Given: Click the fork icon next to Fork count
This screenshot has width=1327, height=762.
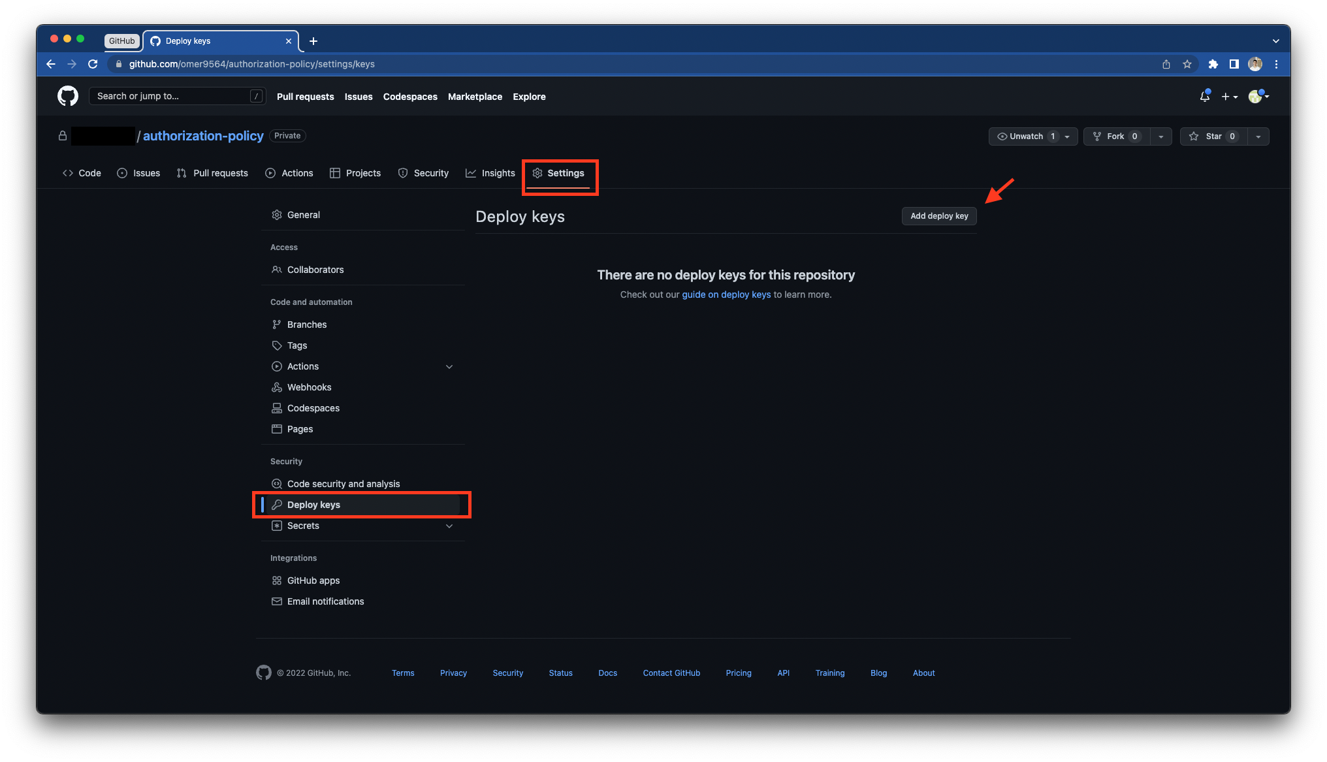Looking at the screenshot, I should tap(1096, 136).
